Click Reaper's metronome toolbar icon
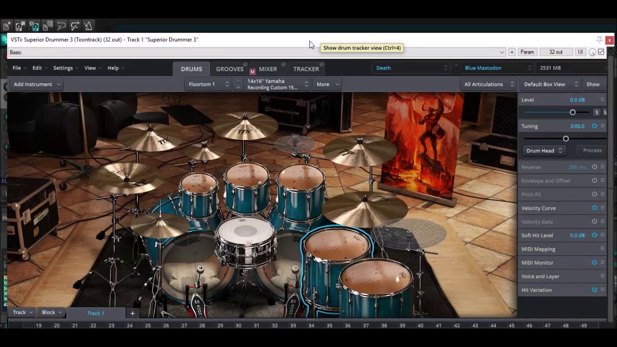 88,27
